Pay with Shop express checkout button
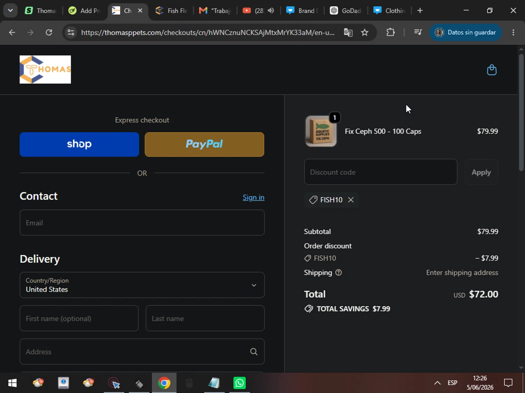Image resolution: width=525 pixels, height=393 pixels. [x=79, y=144]
